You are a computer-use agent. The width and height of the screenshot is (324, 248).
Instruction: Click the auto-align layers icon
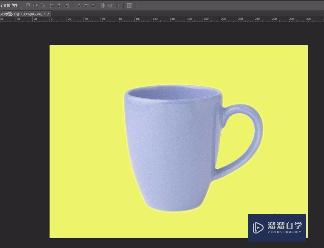point(130,6)
